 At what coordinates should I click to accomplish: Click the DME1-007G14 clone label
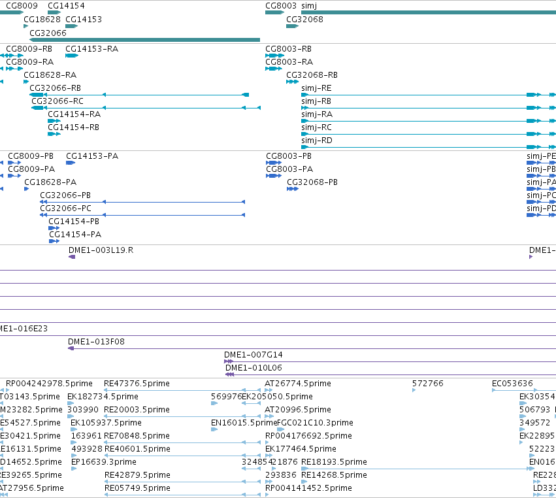coord(253,355)
